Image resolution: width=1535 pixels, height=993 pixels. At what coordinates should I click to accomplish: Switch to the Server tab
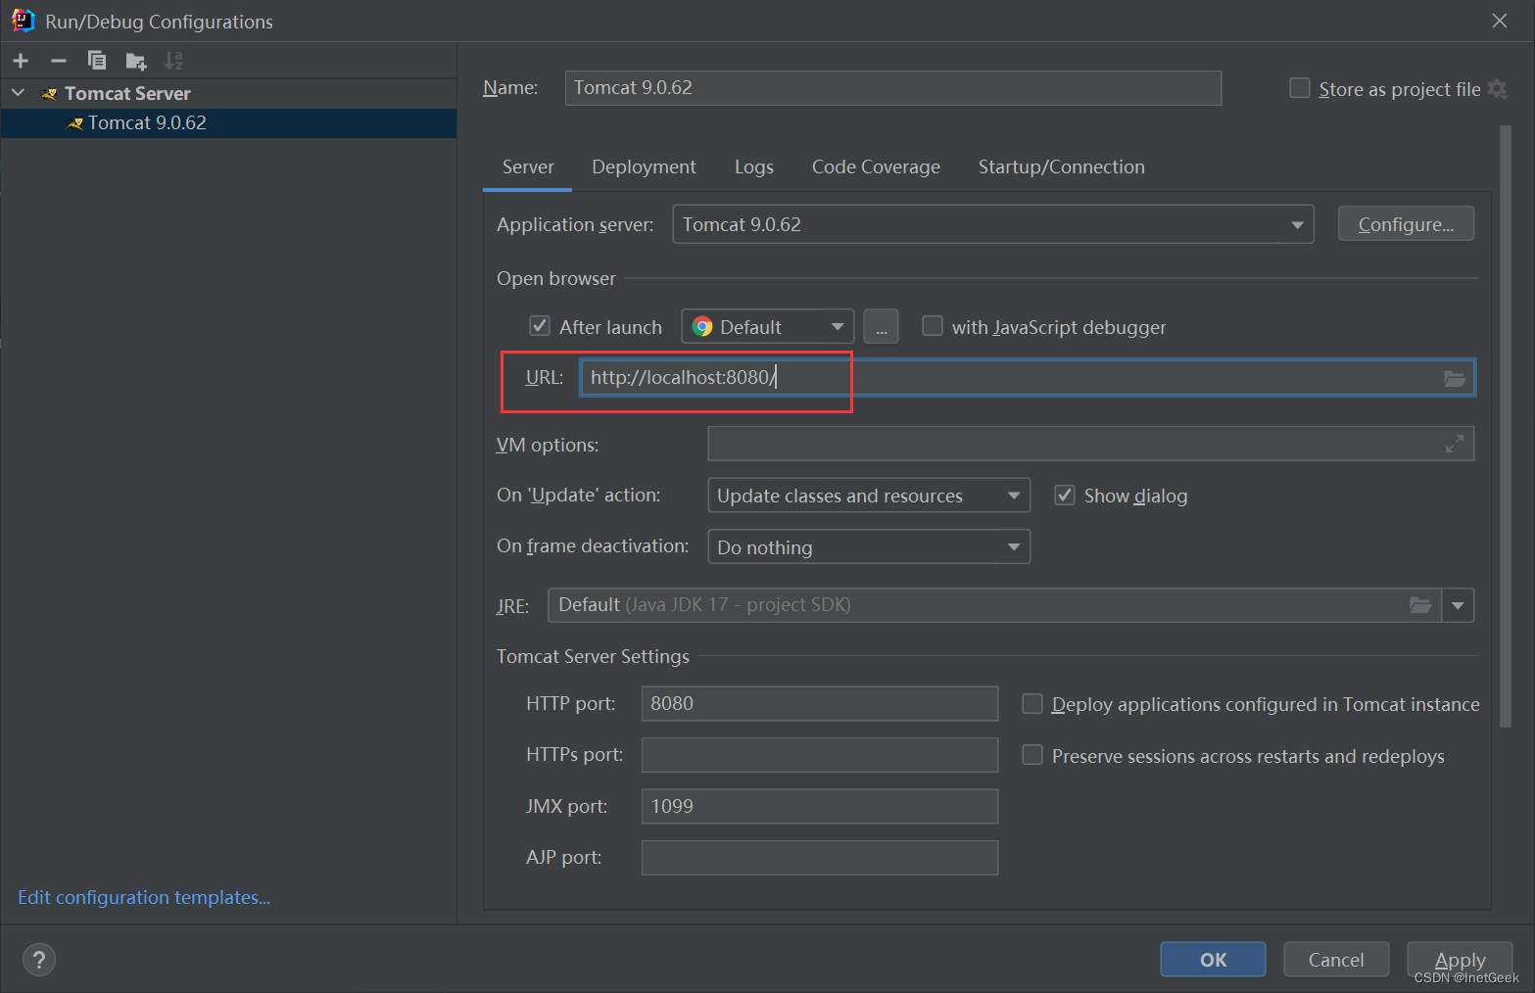[x=528, y=167]
